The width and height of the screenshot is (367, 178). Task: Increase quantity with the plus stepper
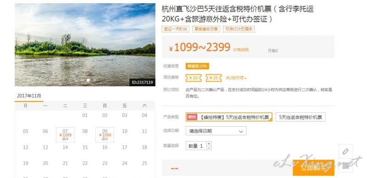[x=209, y=143]
